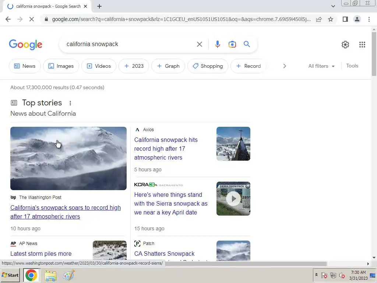Click the vertical scrollbar thumb
377x283 pixels.
pyautogui.click(x=374, y=54)
